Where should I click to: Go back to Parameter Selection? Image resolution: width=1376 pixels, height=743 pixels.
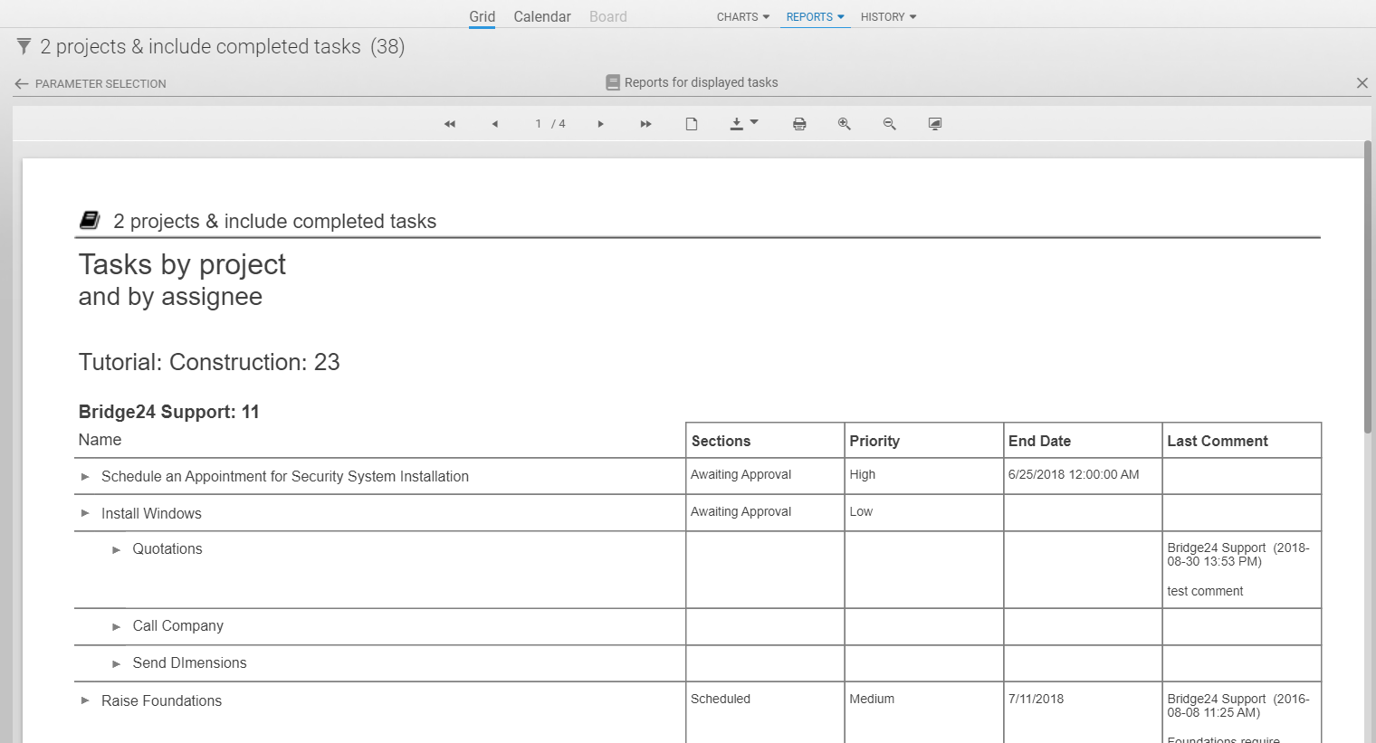(x=91, y=83)
